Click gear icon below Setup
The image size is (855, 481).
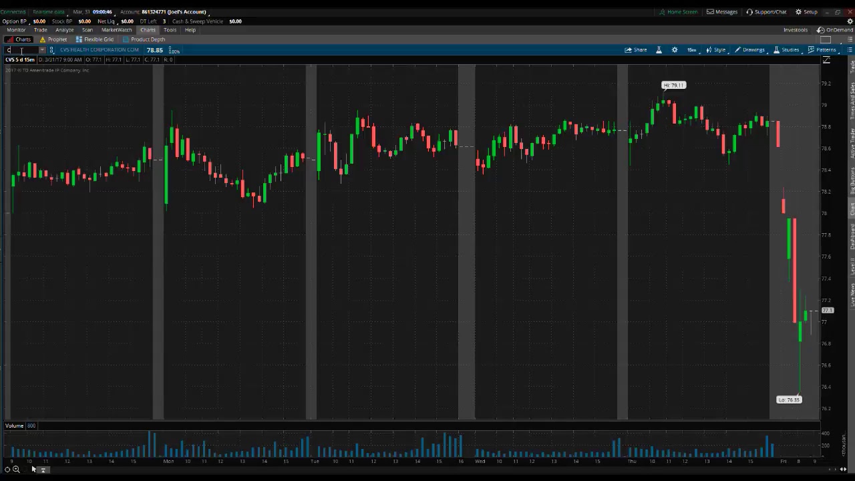point(850,21)
